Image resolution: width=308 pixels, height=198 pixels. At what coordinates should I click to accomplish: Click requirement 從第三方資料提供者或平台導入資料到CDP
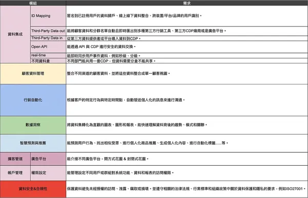pyautogui.click(x=104, y=39)
